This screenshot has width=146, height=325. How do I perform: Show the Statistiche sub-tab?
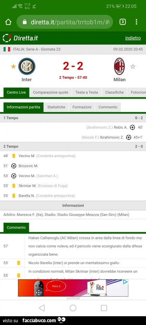(56, 107)
